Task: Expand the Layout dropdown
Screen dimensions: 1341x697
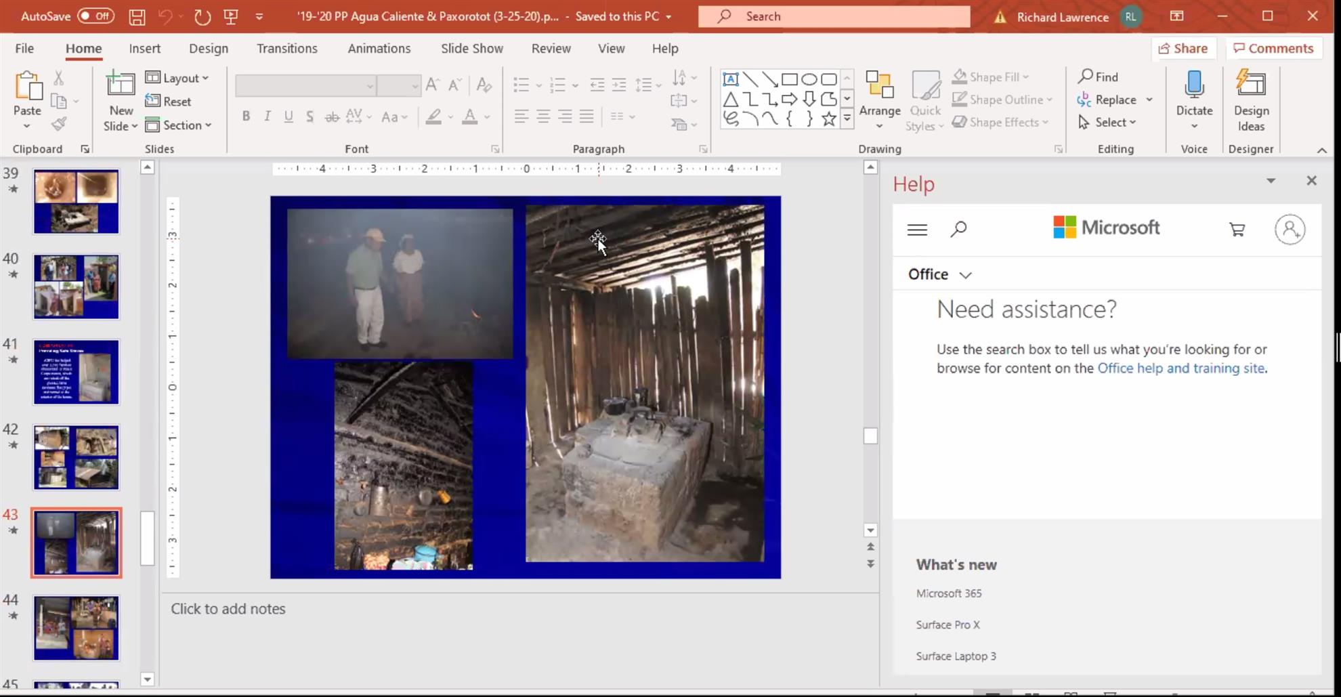Action: (177, 78)
